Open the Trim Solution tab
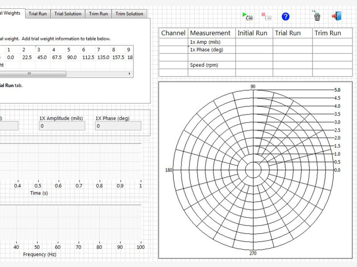The width and height of the screenshot is (357, 267). (129, 14)
